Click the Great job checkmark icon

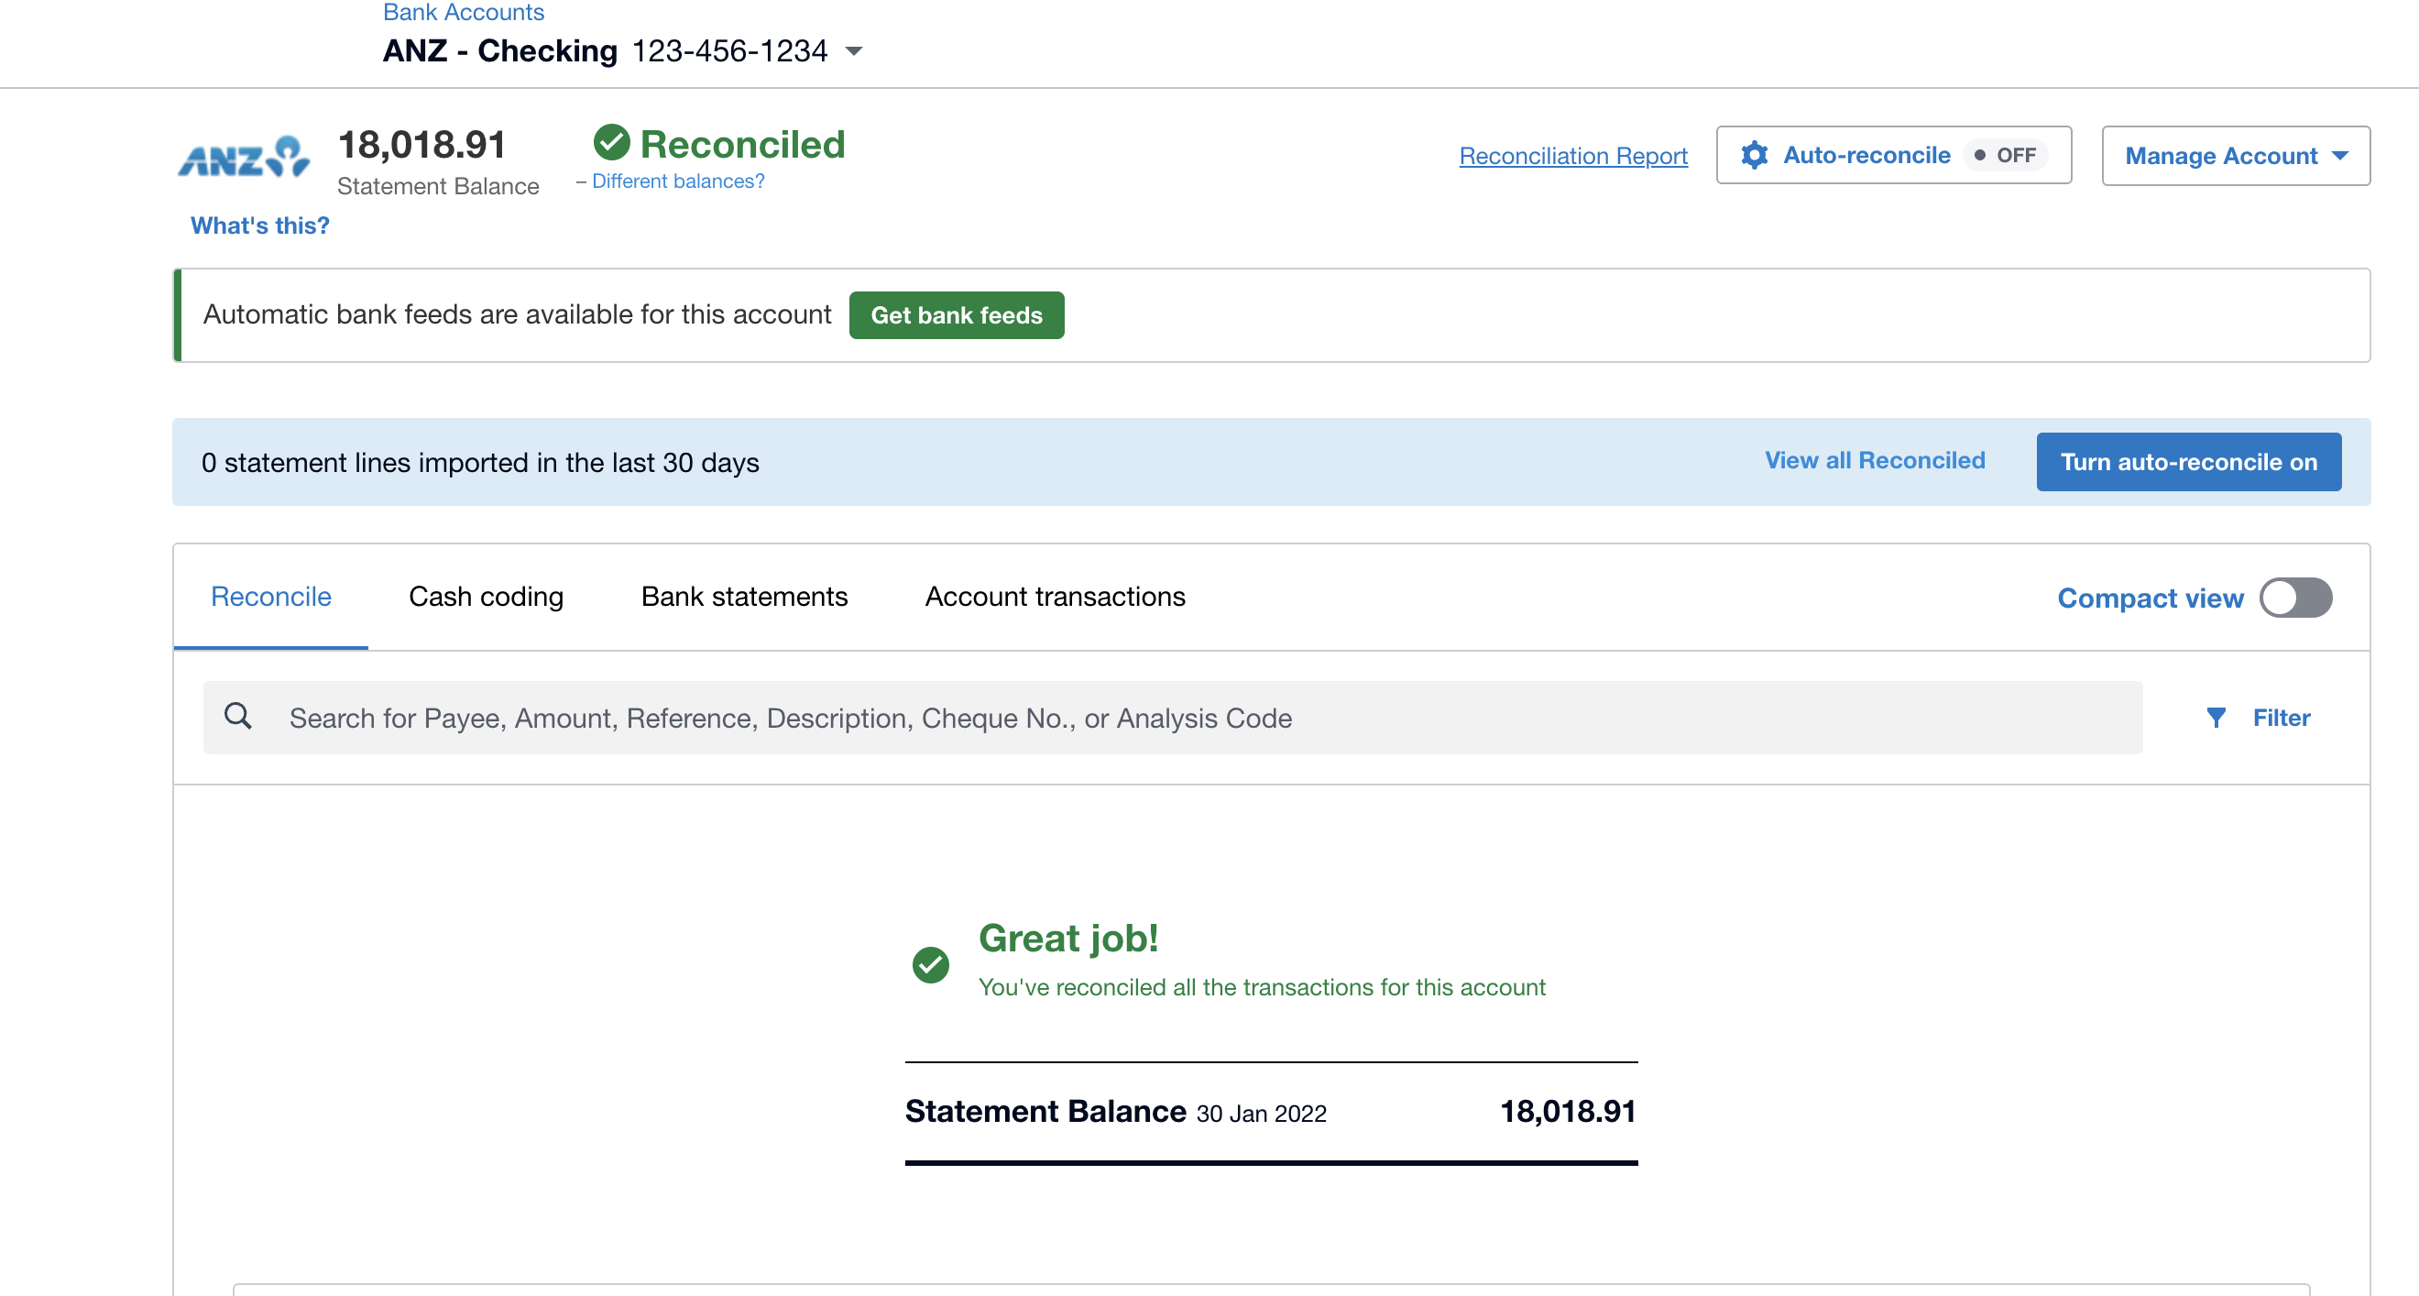coord(931,964)
